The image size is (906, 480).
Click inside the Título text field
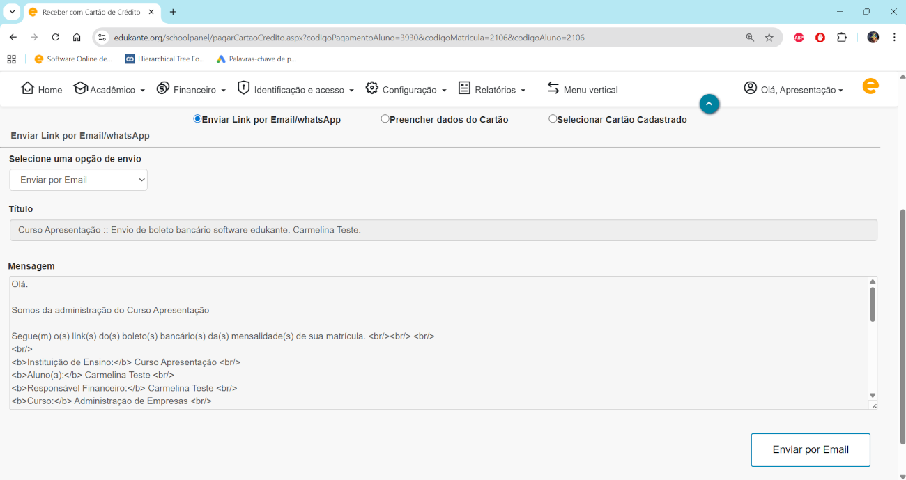[x=443, y=230]
